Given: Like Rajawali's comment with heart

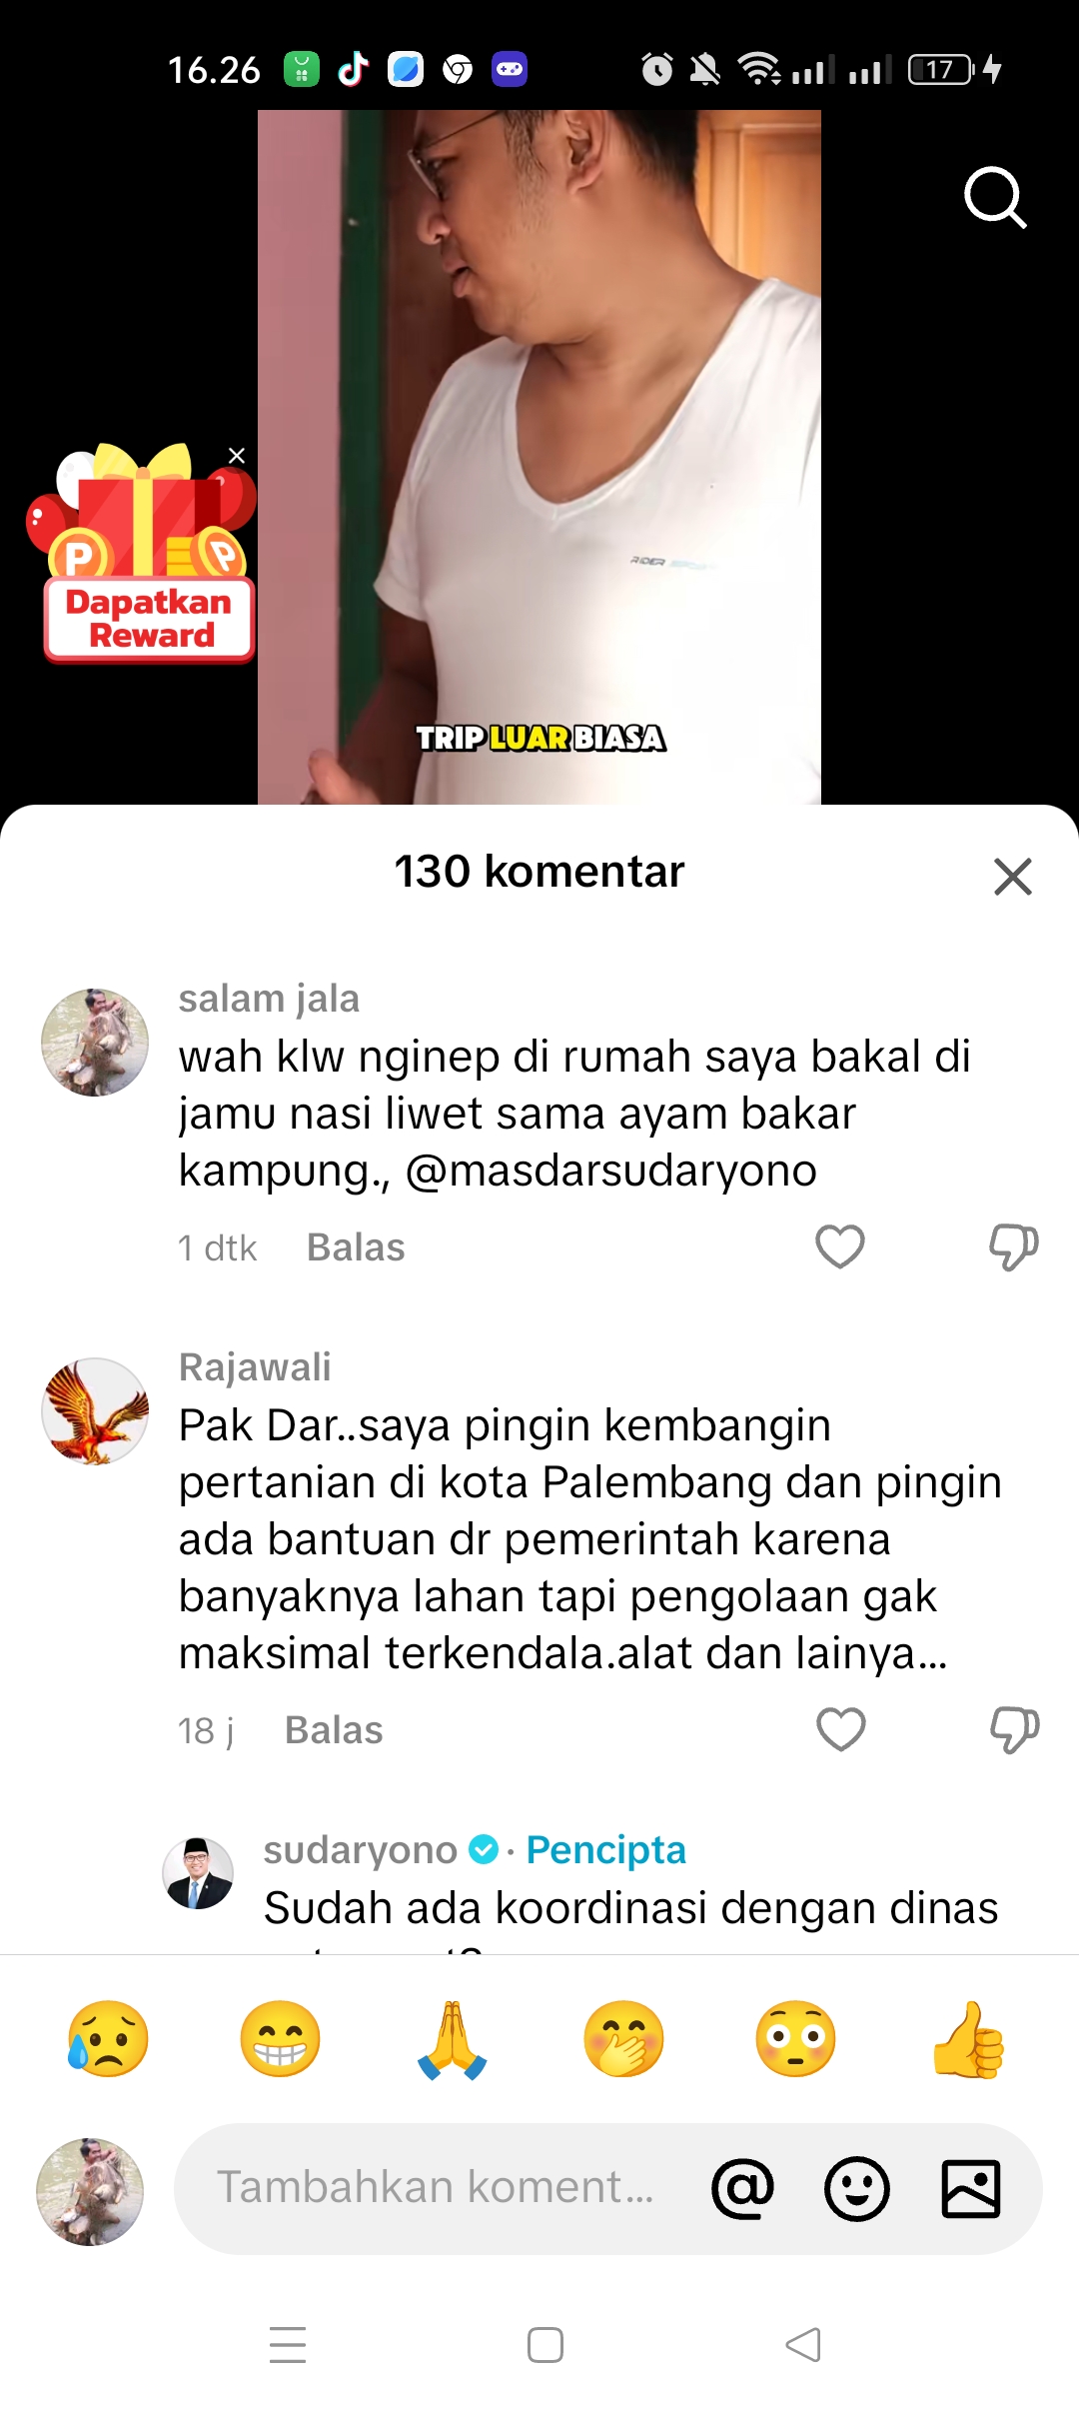Looking at the screenshot, I should point(841,1729).
